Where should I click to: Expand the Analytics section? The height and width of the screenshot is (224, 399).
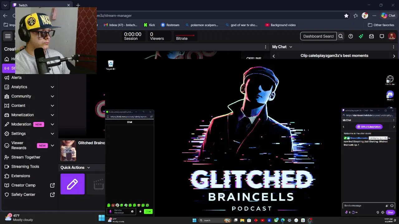pyautogui.click(x=52, y=87)
